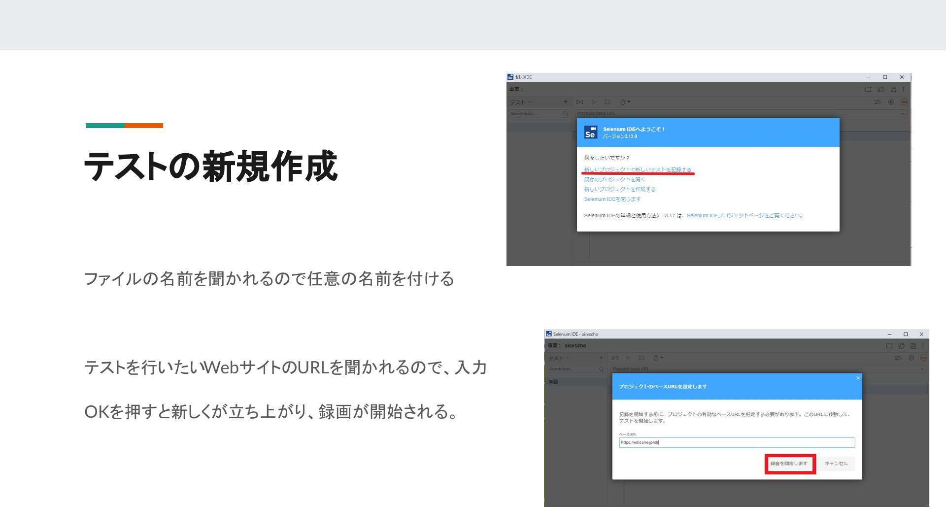Click the add test plus icon in the oicvsdho window

[x=601, y=358]
